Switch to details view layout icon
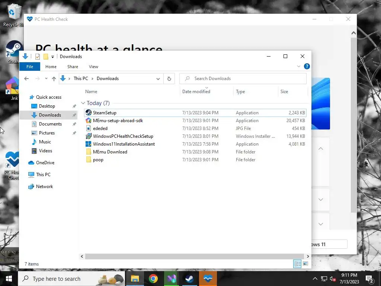 297,264
